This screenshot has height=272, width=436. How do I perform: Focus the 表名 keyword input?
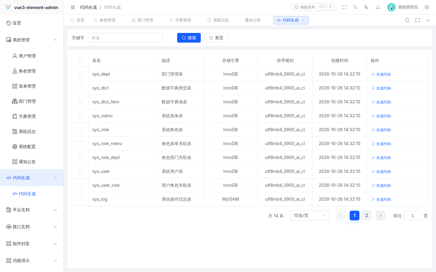coord(125,38)
